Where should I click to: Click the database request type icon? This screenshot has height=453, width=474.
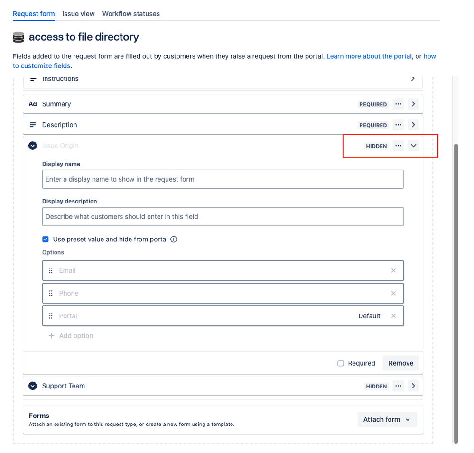click(19, 37)
